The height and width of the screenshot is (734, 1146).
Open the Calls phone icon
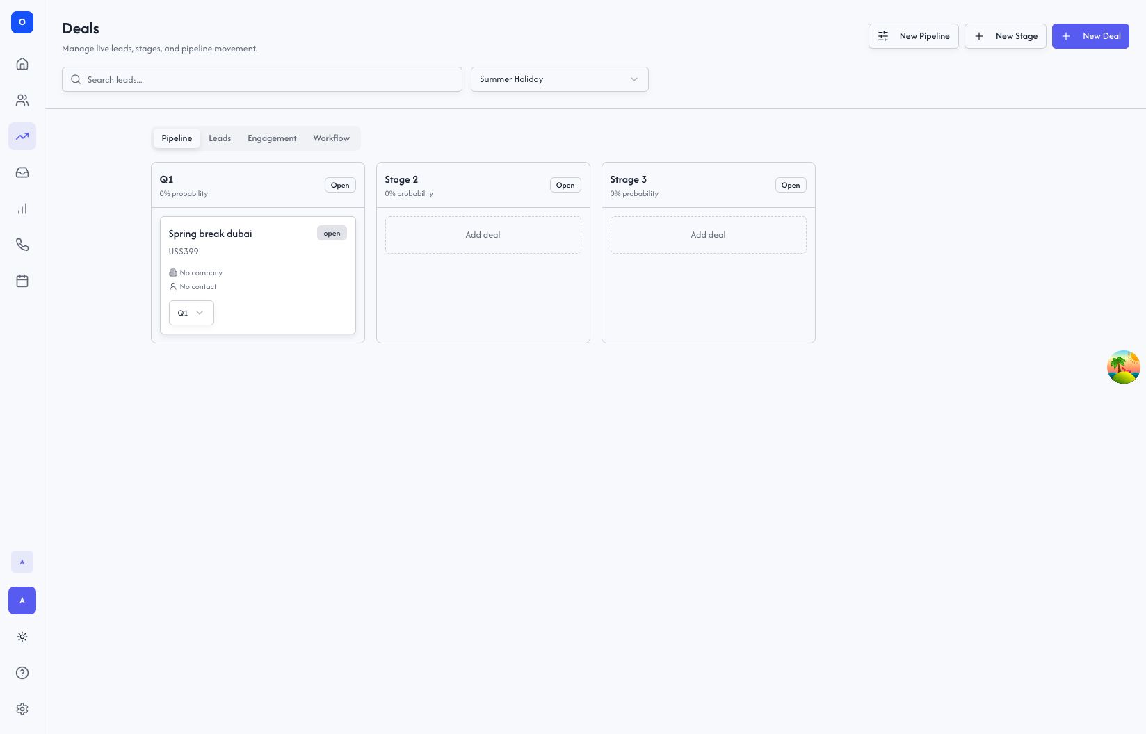coord(22,245)
